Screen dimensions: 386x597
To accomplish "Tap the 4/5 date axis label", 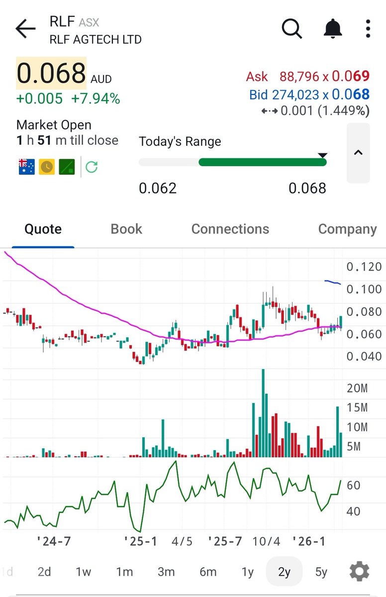I will click(182, 541).
